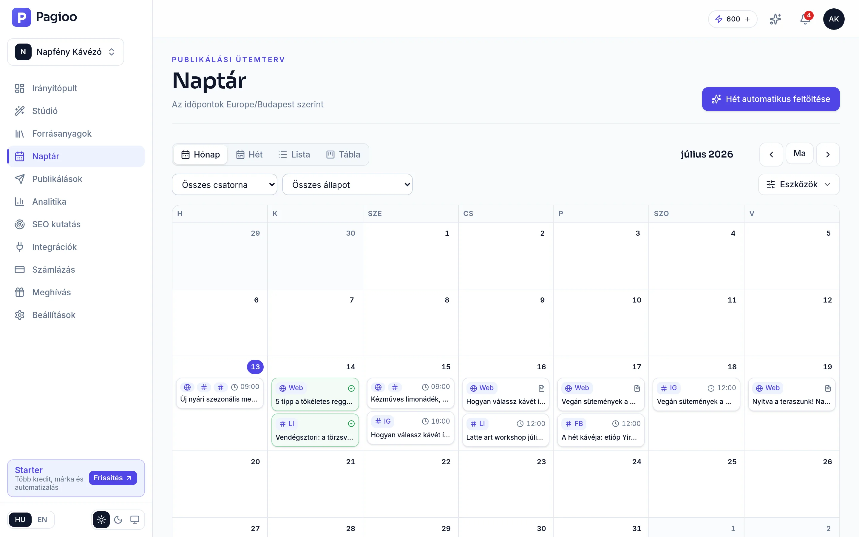The width and height of the screenshot is (859, 537).
Task: Click the published checkmark on the LI Vendégsztori post
Action: click(x=351, y=423)
